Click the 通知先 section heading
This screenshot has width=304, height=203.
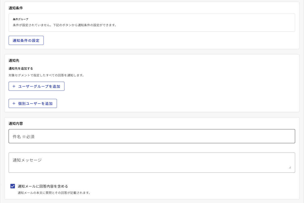click(x=14, y=61)
